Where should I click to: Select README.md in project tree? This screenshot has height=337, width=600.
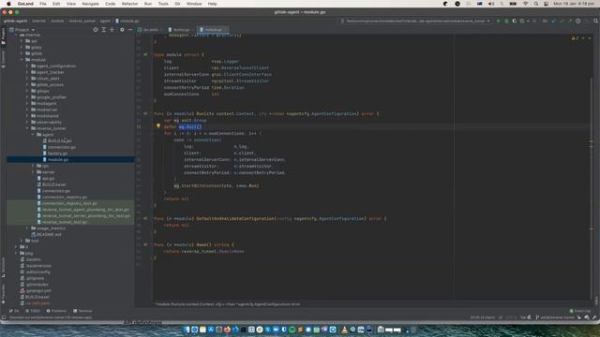click(49, 235)
